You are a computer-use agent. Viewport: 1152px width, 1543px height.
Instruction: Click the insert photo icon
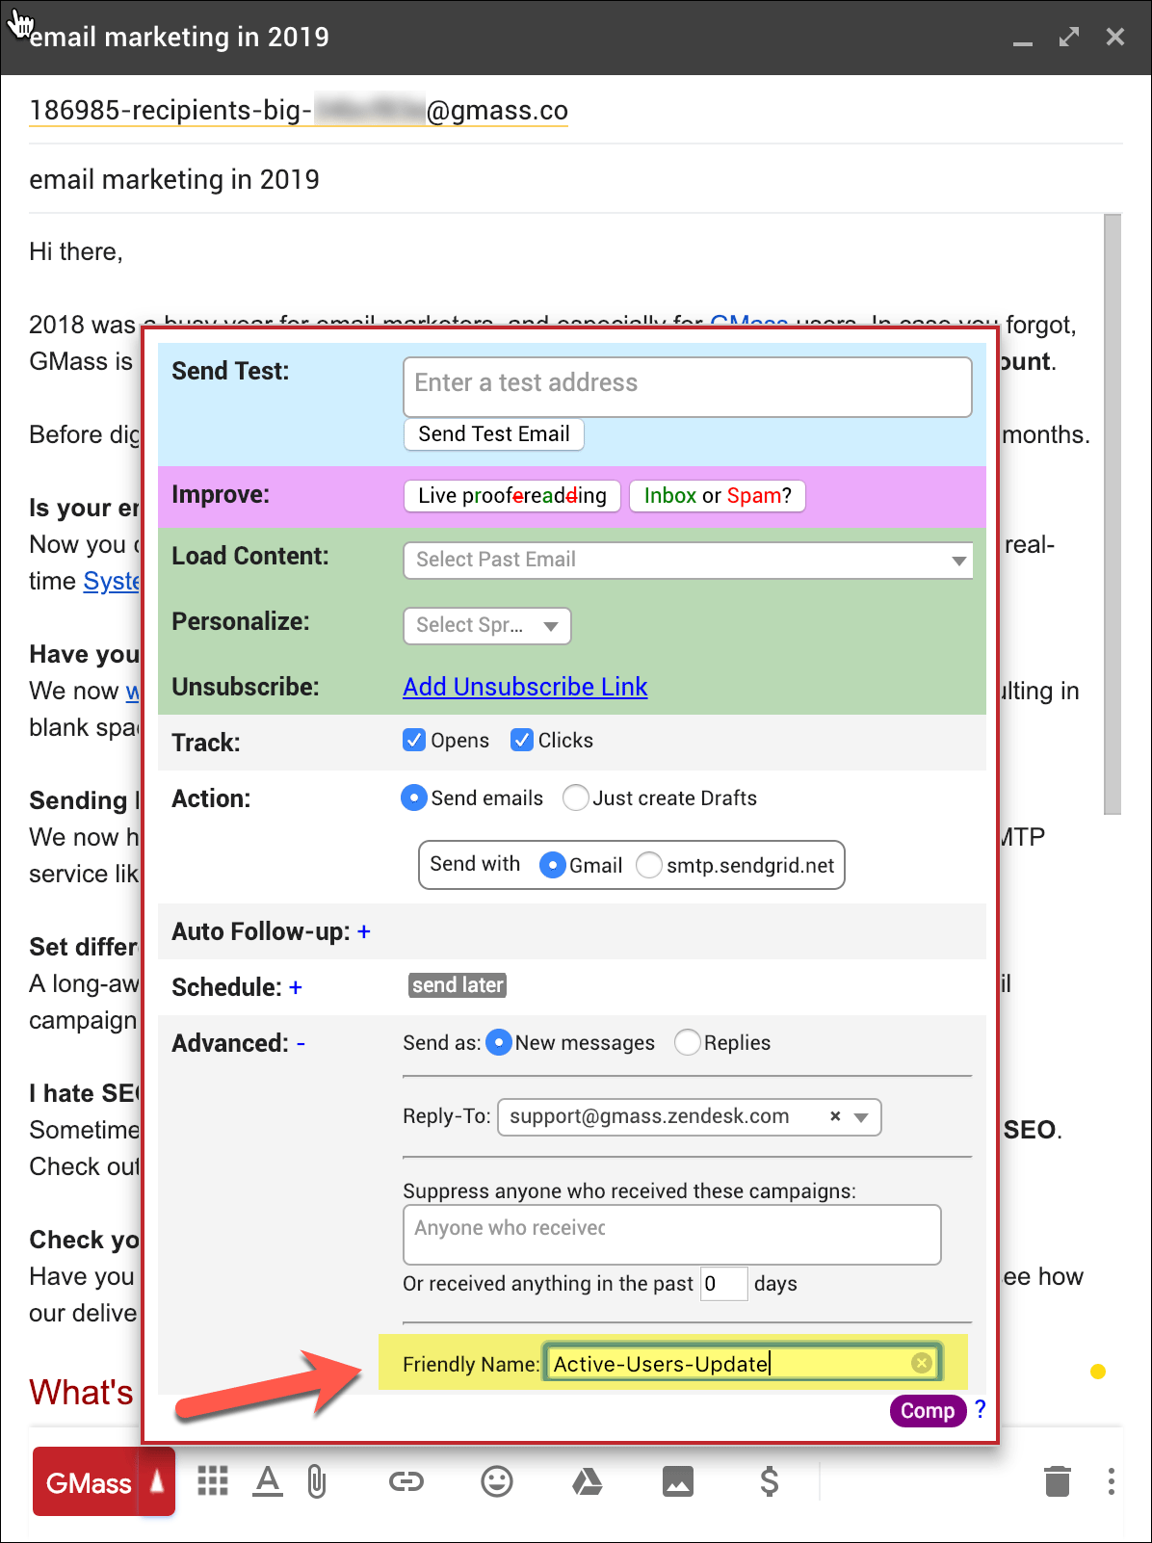pos(678,1481)
